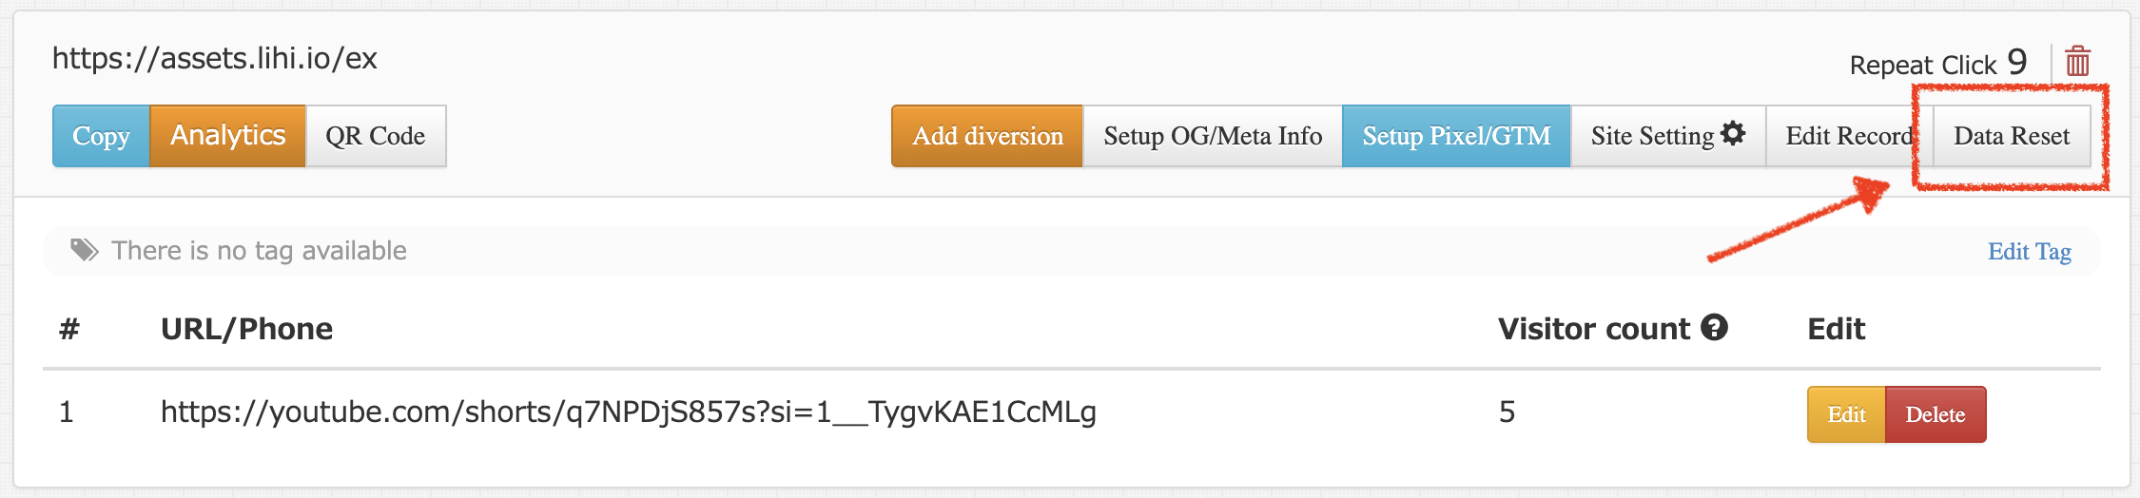The image size is (2140, 498).
Task: Click the Data Reset button
Action: coord(2011,136)
